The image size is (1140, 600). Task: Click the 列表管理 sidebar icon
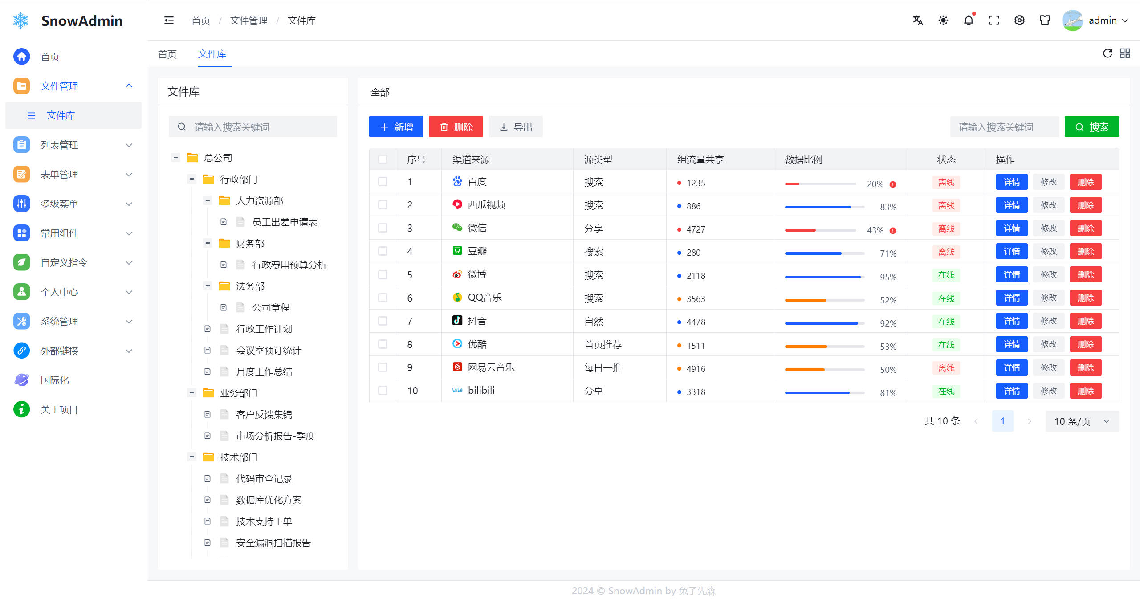[x=21, y=145]
